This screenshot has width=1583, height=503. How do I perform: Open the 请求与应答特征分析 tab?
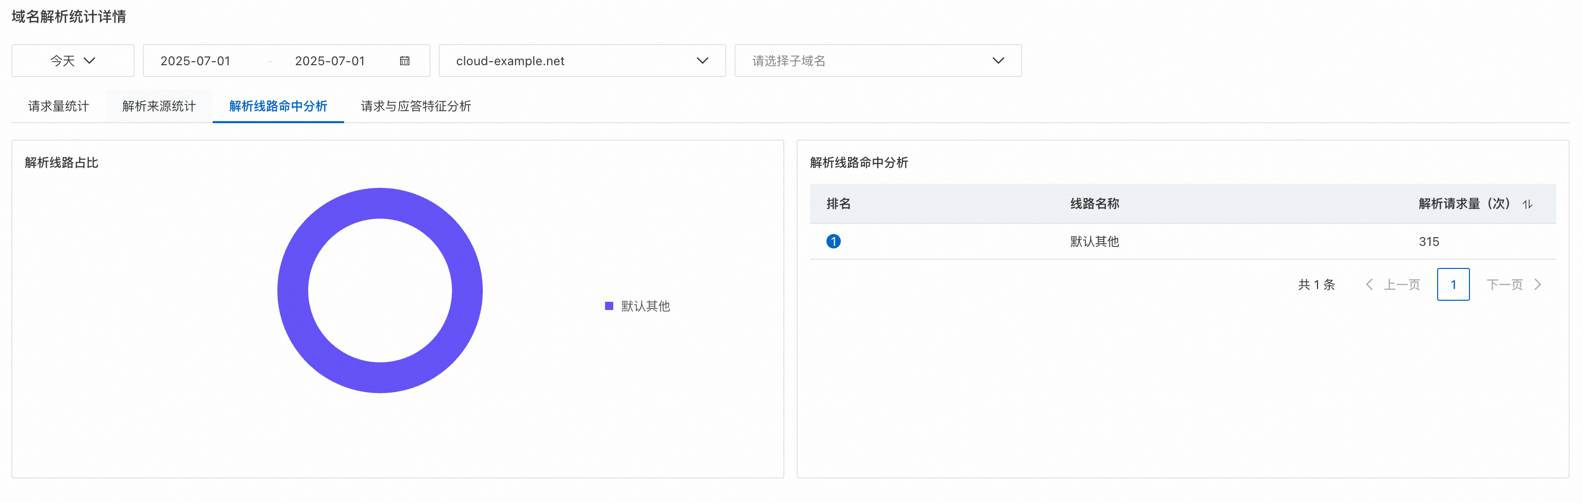pos(416,106)
